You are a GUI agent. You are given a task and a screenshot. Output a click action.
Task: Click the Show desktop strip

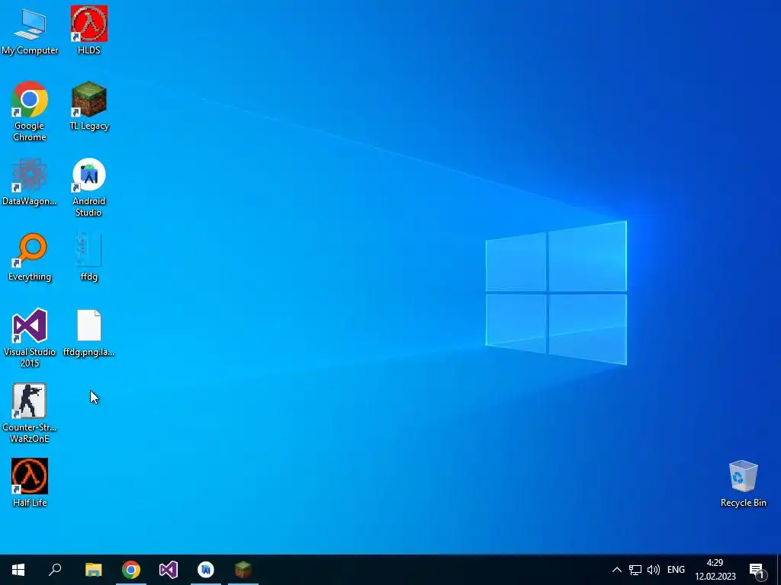tap(778, 570)
